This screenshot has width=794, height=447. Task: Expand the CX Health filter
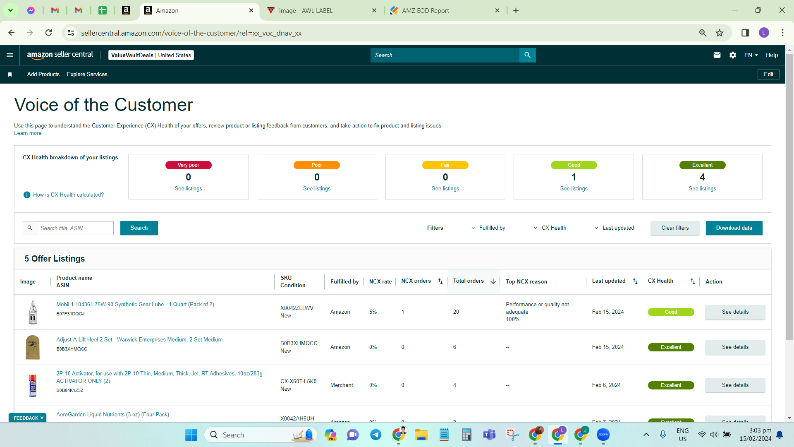550,228
